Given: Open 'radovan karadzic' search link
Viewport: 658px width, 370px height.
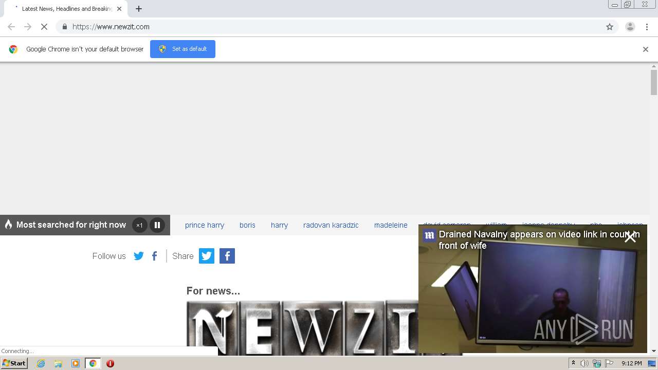Looking at the screenshot, I should coord(331,225).
